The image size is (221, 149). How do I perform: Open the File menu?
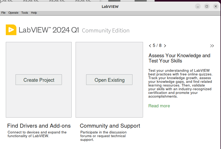coord(3,13)
